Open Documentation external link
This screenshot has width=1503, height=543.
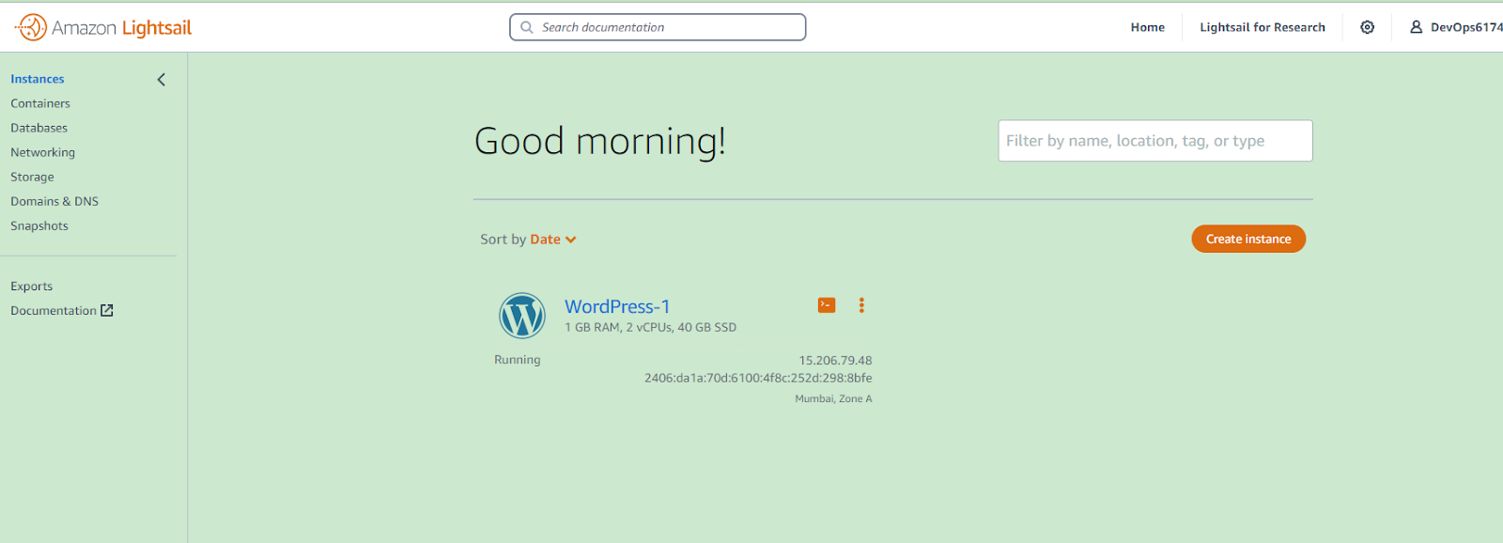tap(62, 311)
